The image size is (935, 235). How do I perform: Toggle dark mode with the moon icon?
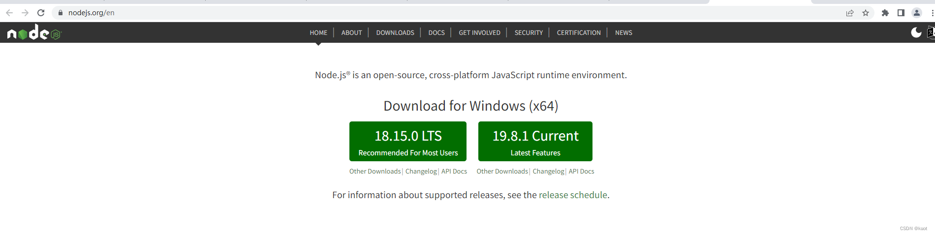coord(916,32)
